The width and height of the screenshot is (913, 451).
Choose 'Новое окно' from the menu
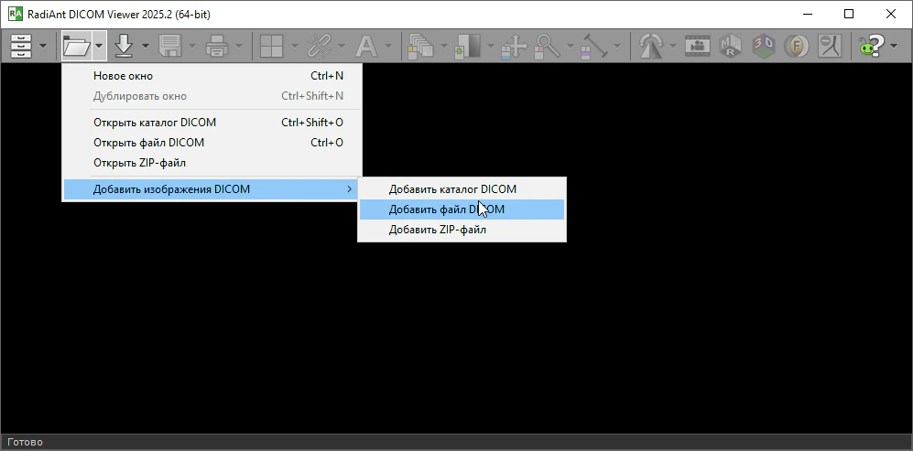click(124, 76)
